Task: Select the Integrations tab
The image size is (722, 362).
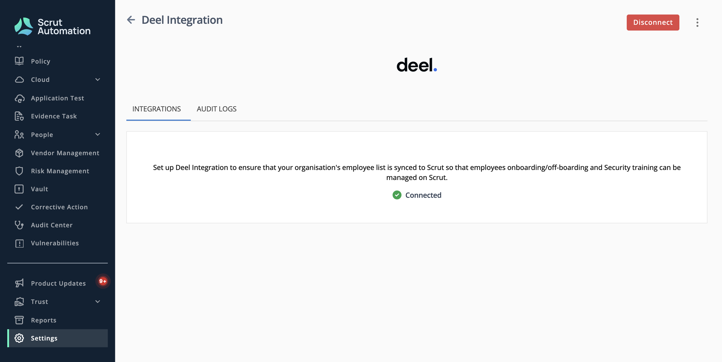Action: pos(156,109)
